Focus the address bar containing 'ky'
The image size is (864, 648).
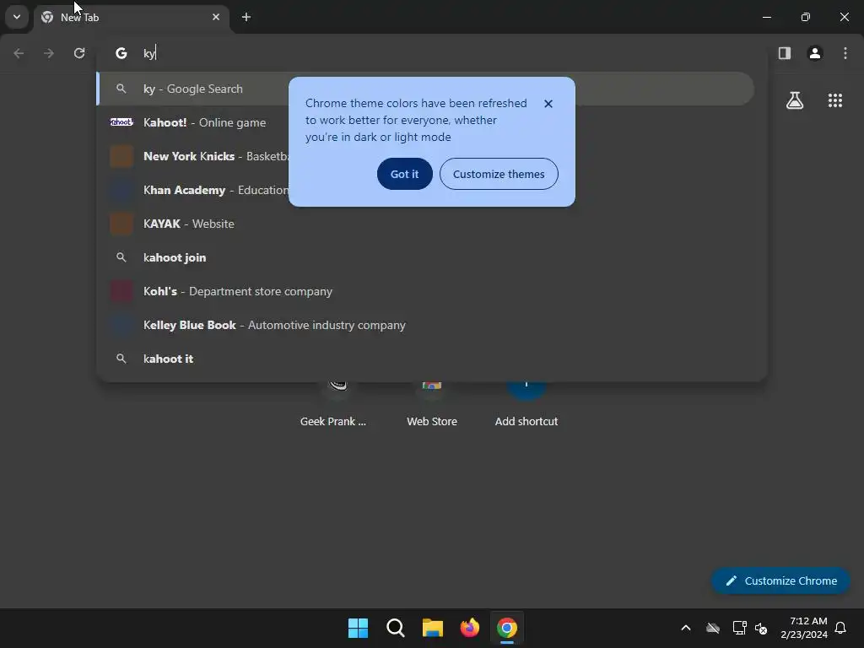[x=431, y=53]
